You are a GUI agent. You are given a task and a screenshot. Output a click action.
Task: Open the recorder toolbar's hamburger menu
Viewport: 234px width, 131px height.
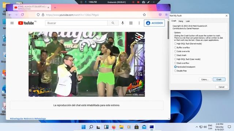(81, 2)
